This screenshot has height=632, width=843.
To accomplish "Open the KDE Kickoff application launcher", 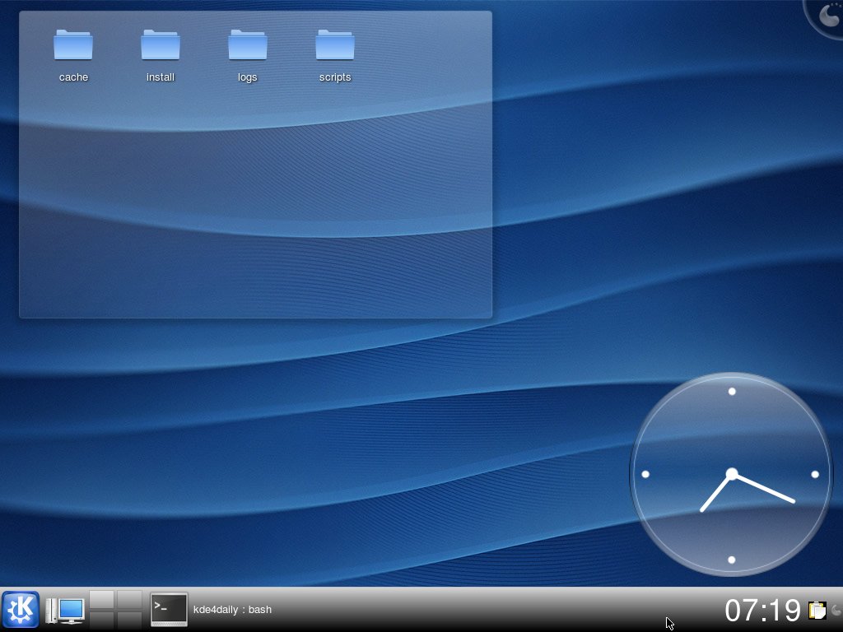I will pyautogui.click(x=21, y=610).
